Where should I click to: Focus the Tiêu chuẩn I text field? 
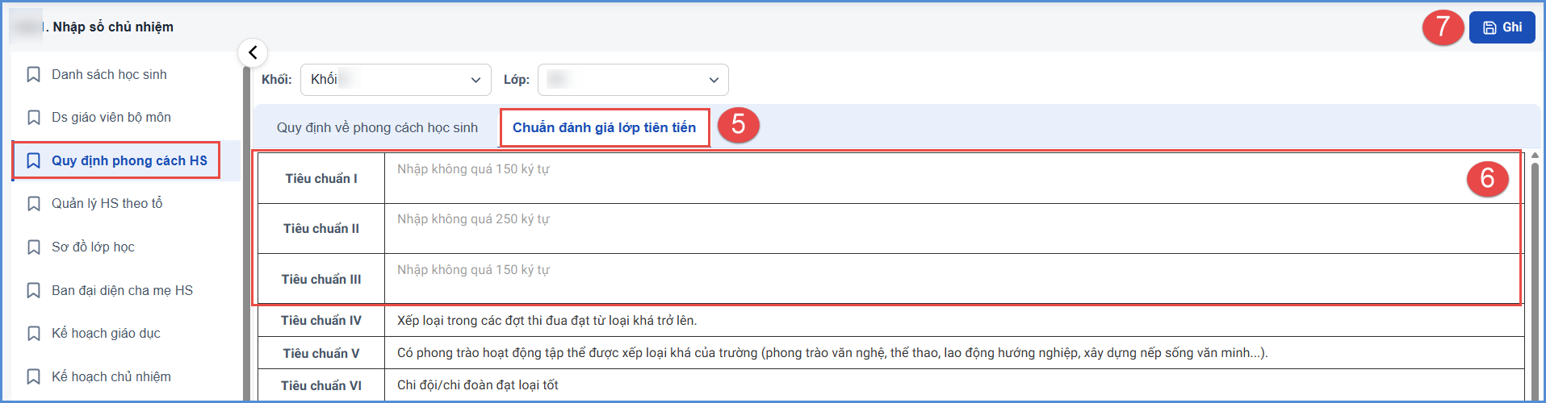953,178
